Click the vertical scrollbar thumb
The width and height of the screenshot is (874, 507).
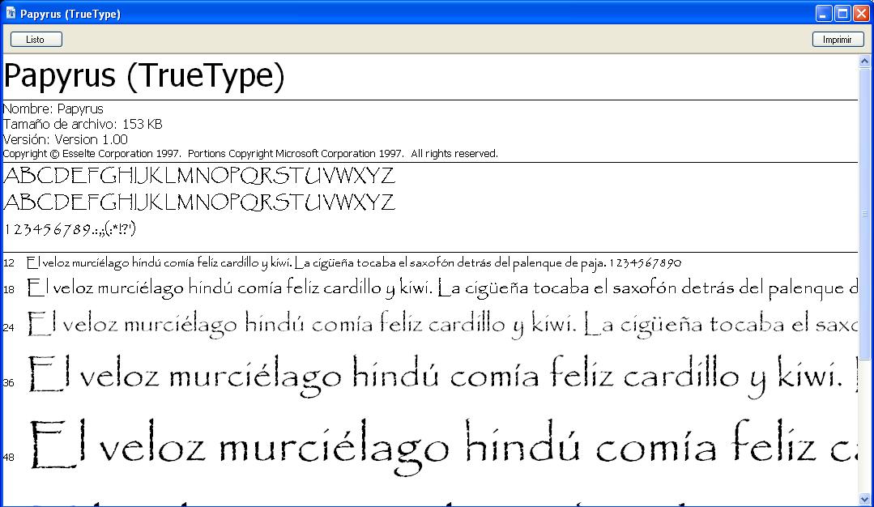point(864,213)
